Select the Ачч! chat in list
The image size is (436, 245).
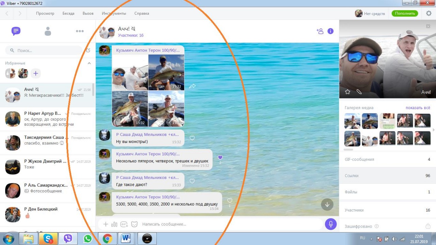pyautogui.click(x=48, y=95)
